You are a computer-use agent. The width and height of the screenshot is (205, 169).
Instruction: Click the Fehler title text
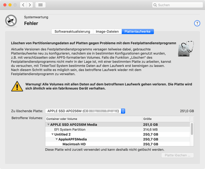[31, 23]
